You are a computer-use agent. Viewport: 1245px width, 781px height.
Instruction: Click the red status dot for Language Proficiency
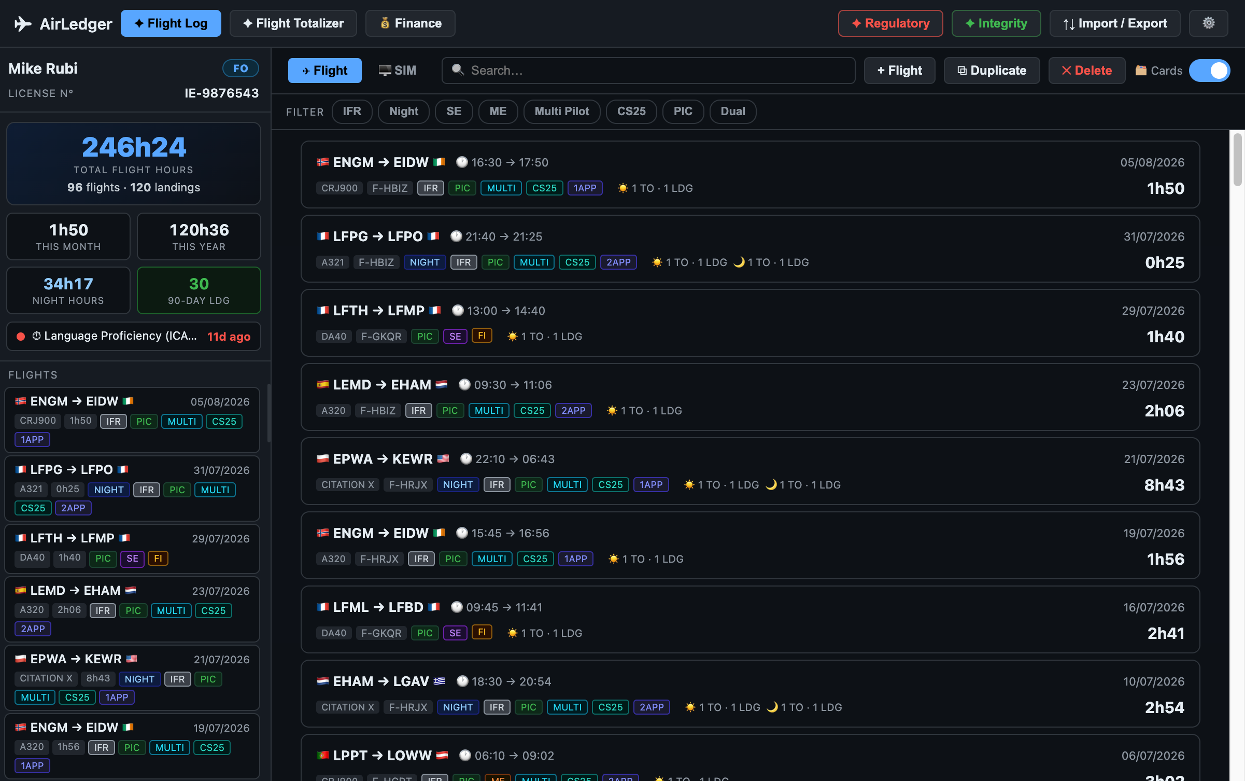tap(21, 337)
